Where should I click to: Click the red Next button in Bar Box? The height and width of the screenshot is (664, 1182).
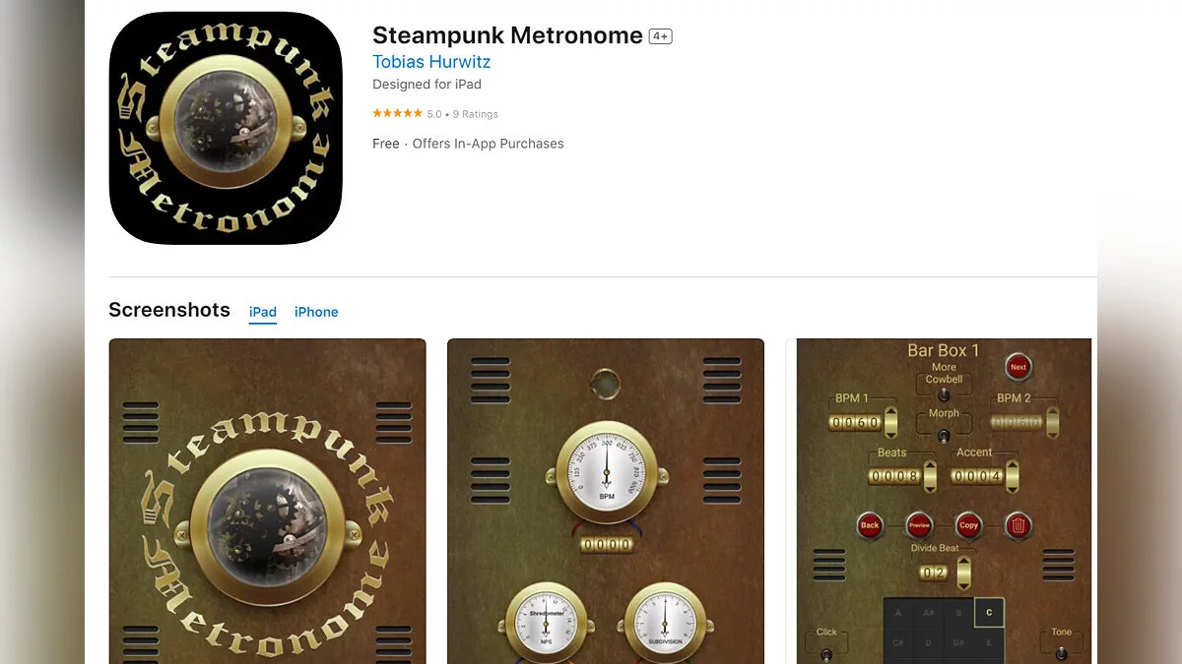pyautogui.click(x=1018, y=367)
